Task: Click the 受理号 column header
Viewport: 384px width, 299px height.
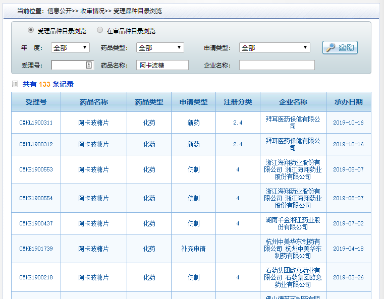Action: pyautogui.click(x=36, y=102)
